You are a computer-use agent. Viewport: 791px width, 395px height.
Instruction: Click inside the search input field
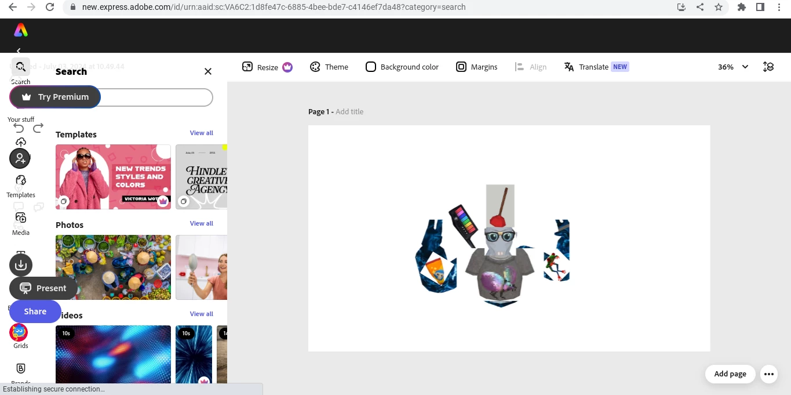tap(156, 97)
